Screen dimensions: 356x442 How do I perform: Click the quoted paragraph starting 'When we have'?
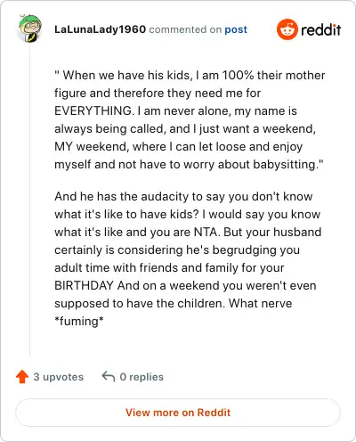[190, 119]
